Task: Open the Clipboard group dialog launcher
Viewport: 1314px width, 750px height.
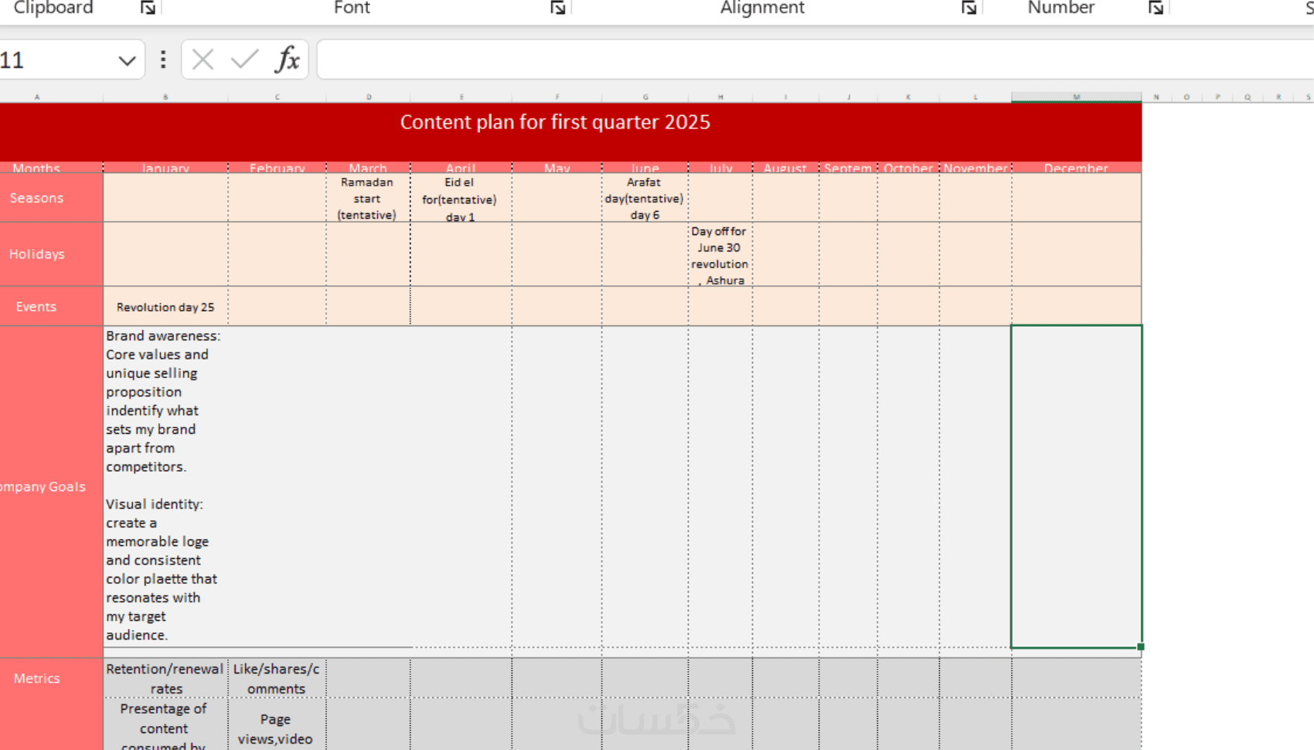Action: tap(148, 8)
